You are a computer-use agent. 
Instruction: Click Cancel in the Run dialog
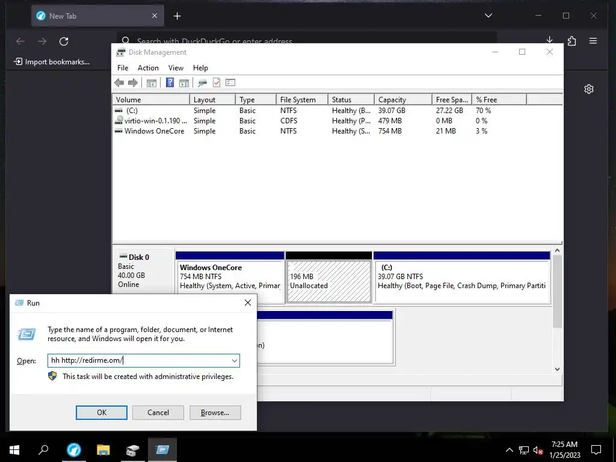click(158, 413)
